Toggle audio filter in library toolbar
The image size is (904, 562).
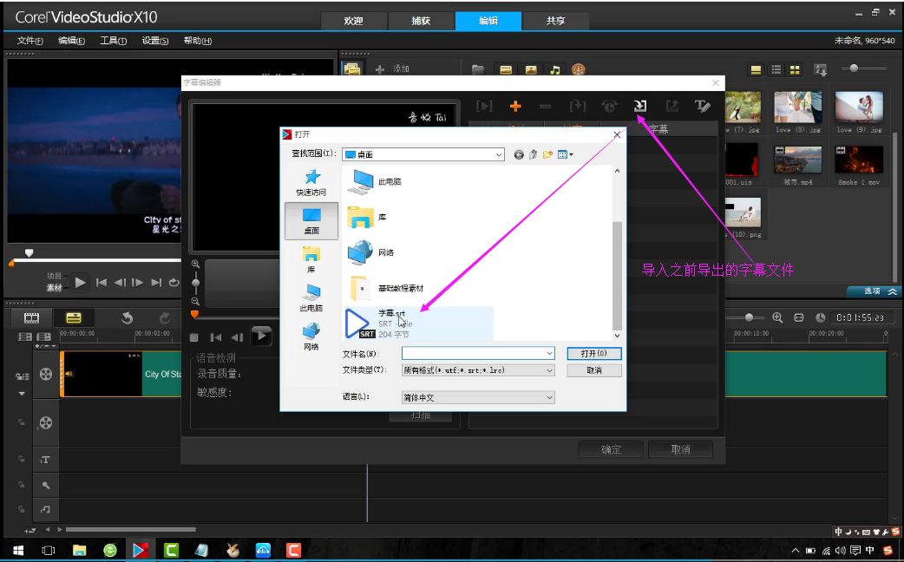pos(554,69)
